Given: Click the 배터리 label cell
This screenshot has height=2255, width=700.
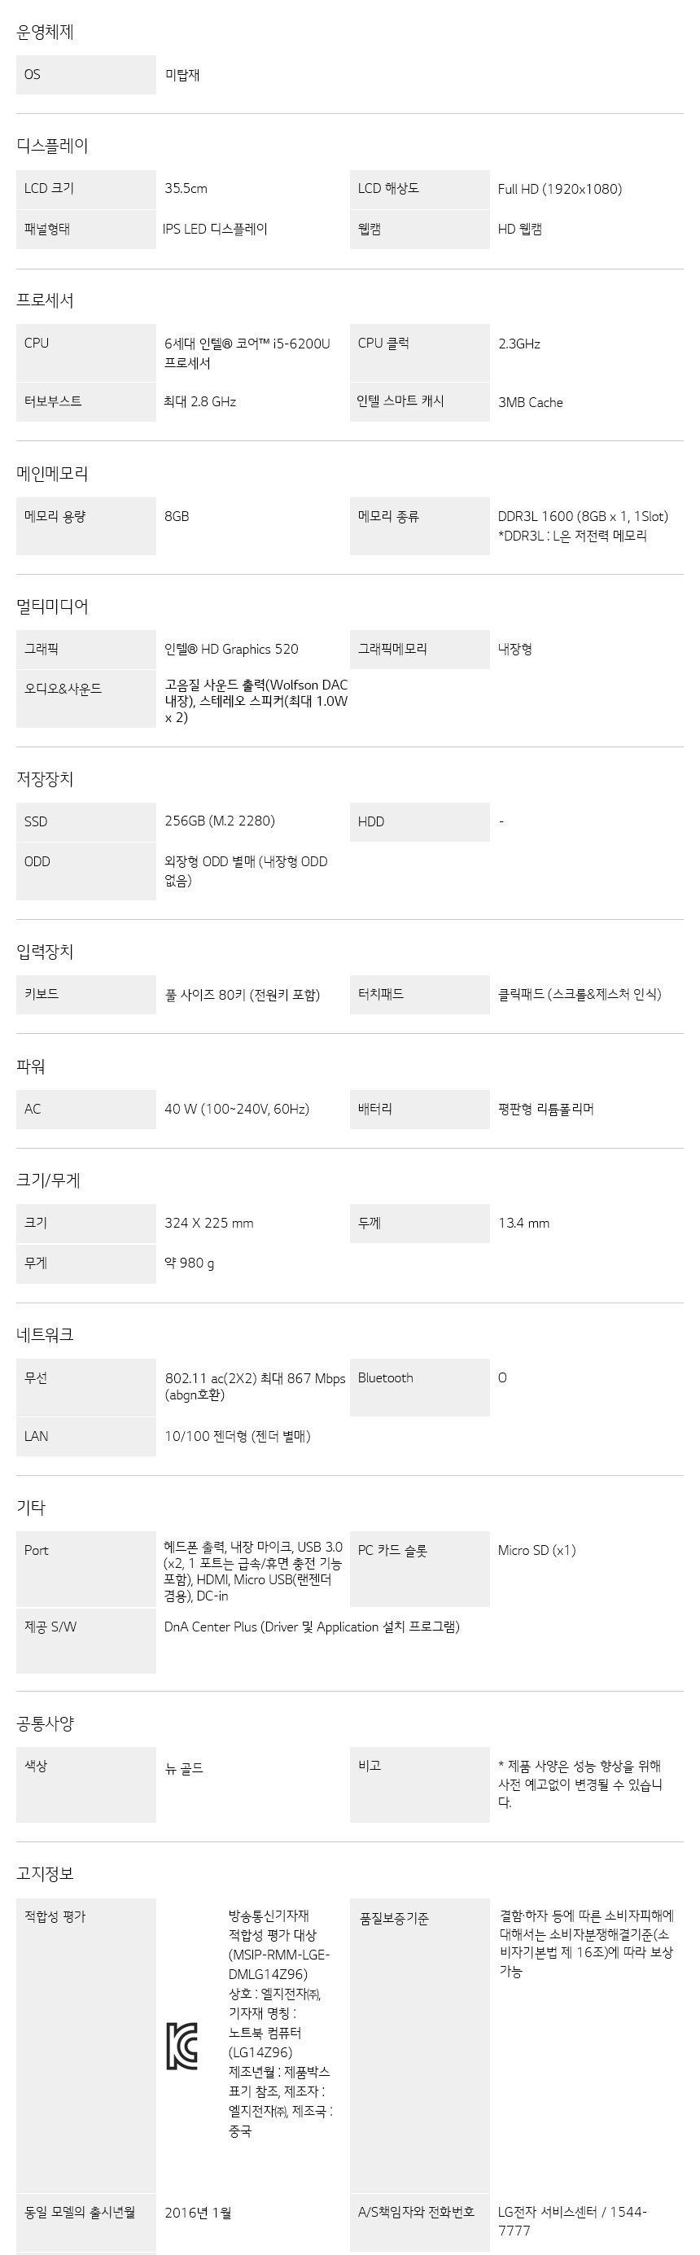Looking at the screenshot, I should click(x=419, y=1109).
